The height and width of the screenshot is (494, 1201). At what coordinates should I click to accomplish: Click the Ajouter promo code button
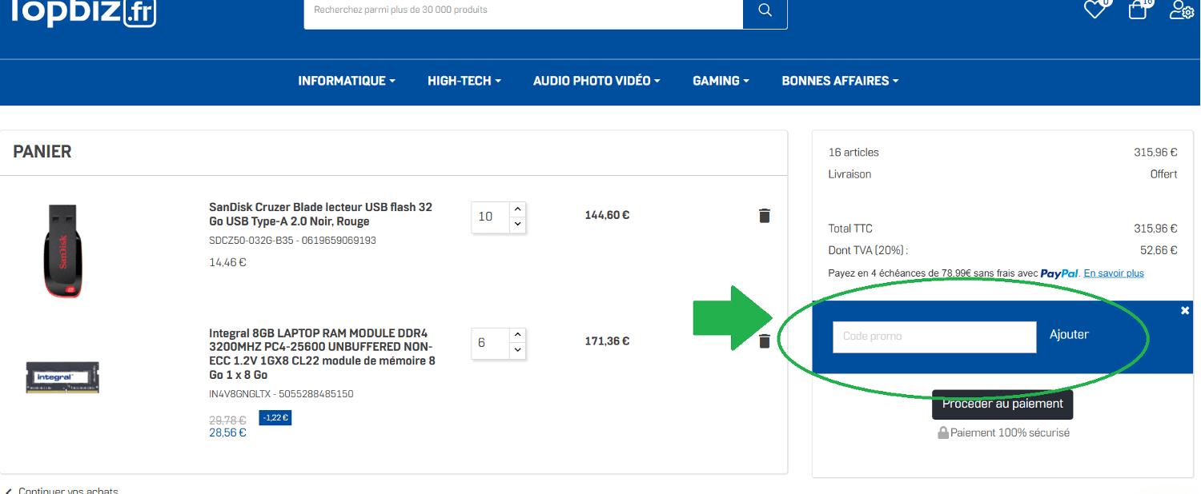pos(1069,335)
